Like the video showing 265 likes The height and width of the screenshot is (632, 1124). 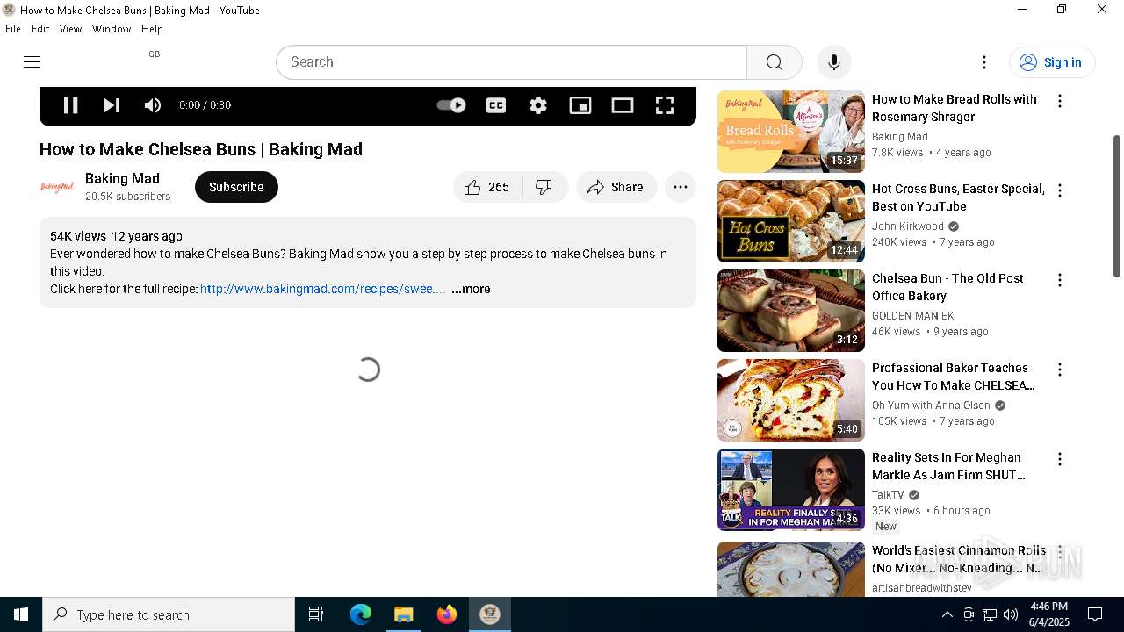coord(487,187)
